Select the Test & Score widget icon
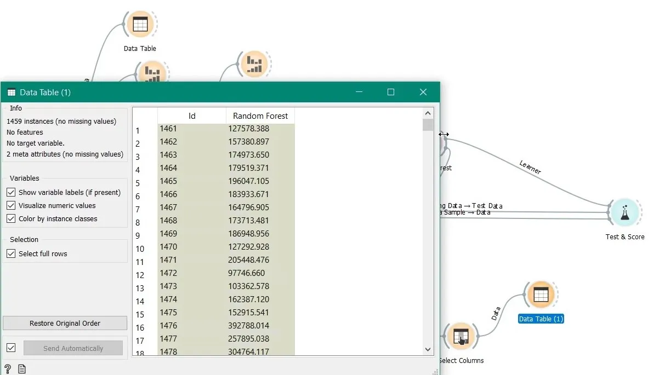 pyautogui.click(x=624, y=214)
